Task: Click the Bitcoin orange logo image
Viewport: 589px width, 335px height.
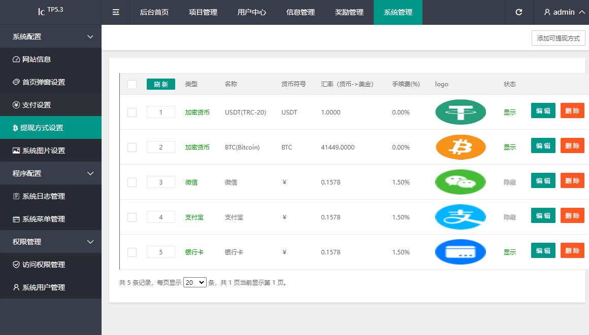Action: [461, 147]
